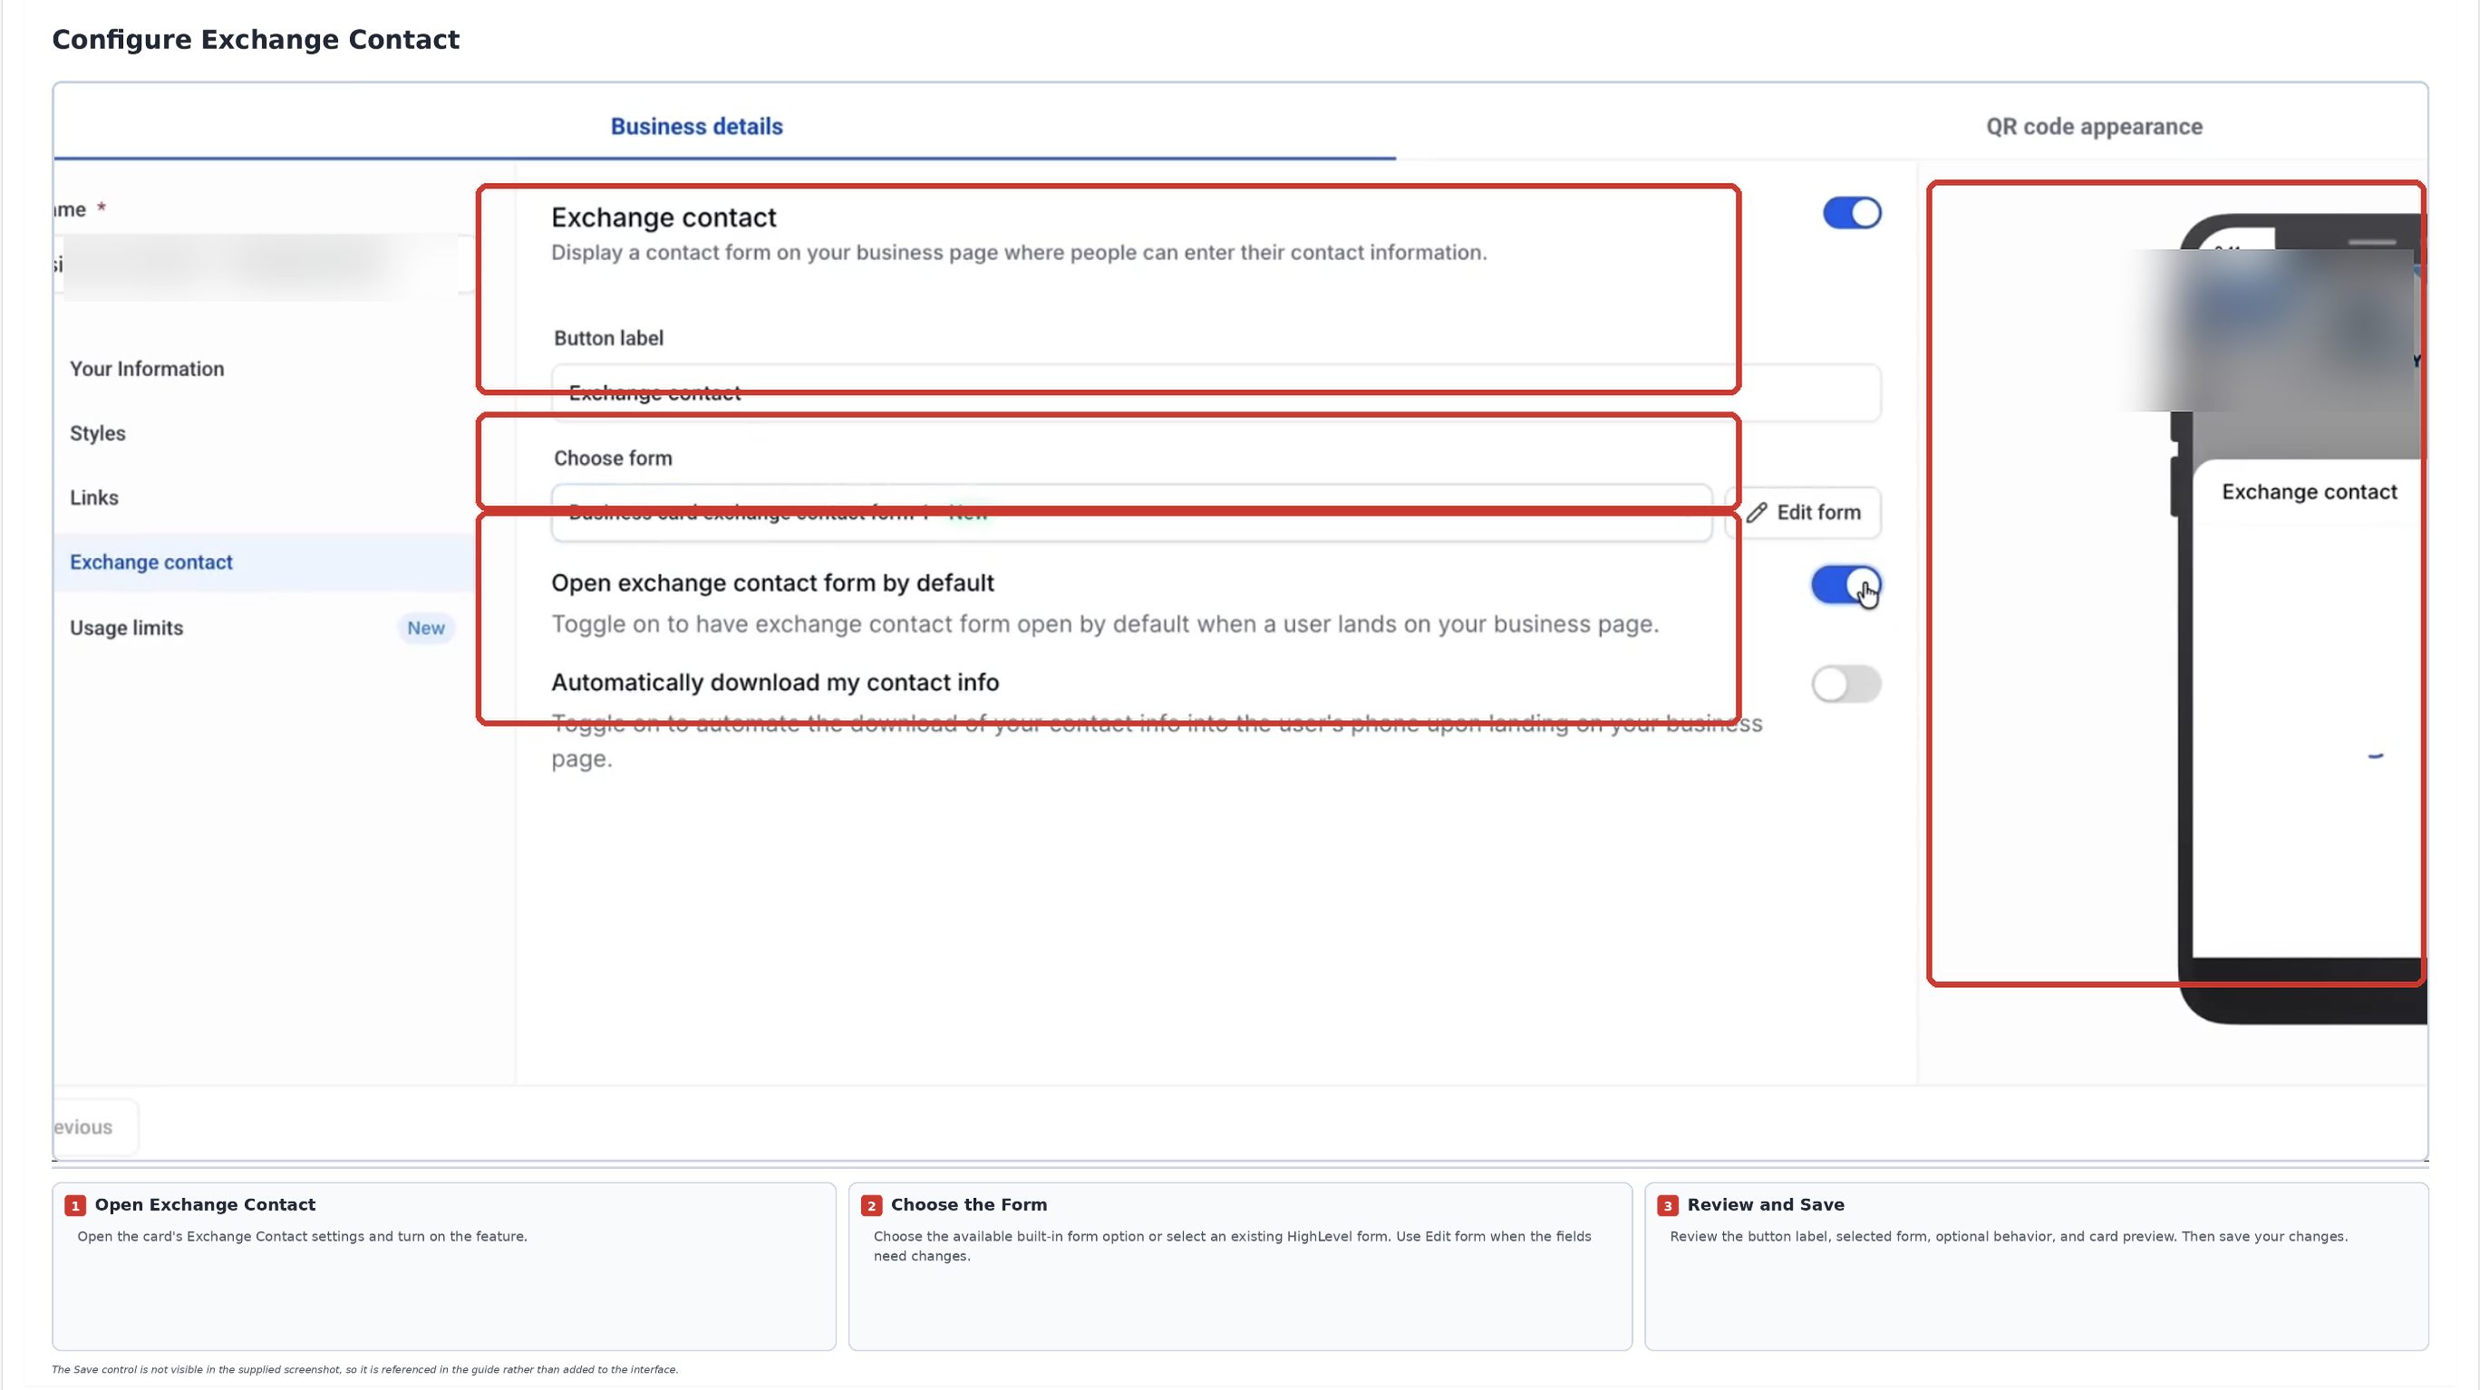Click Exchange contact button in phone preview
The image size is (2480, 1390).
coord(2309,492)
